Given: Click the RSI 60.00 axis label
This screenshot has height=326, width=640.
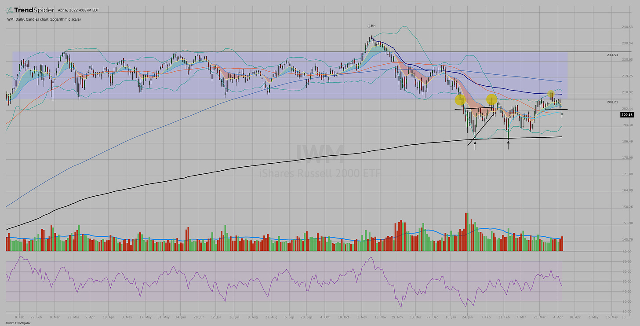Looking at the screenshot, I should [x=627, y=271].
